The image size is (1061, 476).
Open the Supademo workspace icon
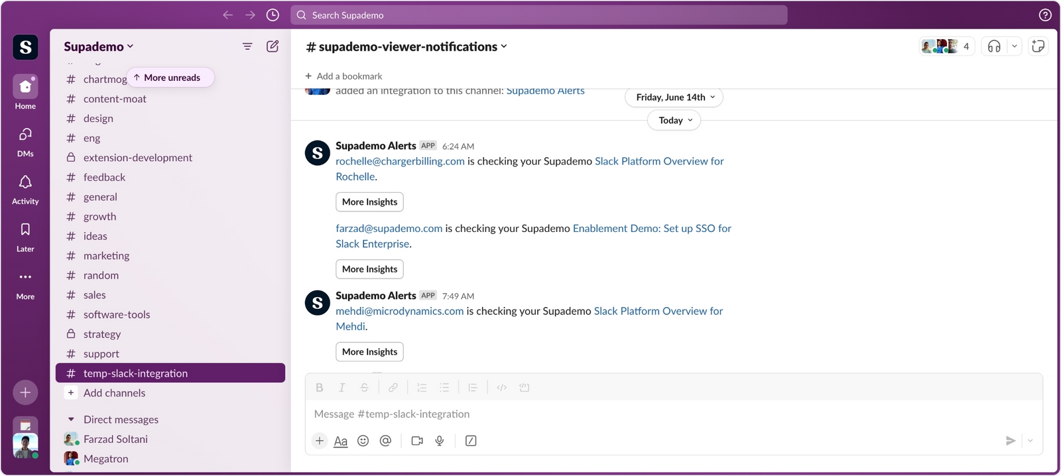(x=25, y=47)
